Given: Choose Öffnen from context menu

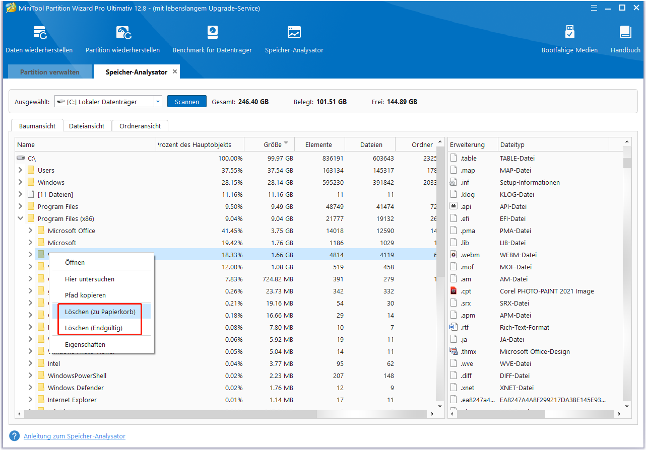Looking at the screenshot, I should (101, 263).
